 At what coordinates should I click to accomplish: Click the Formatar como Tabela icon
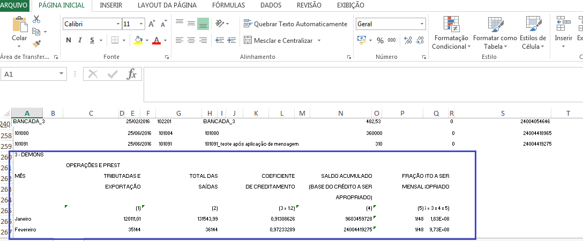495,34
